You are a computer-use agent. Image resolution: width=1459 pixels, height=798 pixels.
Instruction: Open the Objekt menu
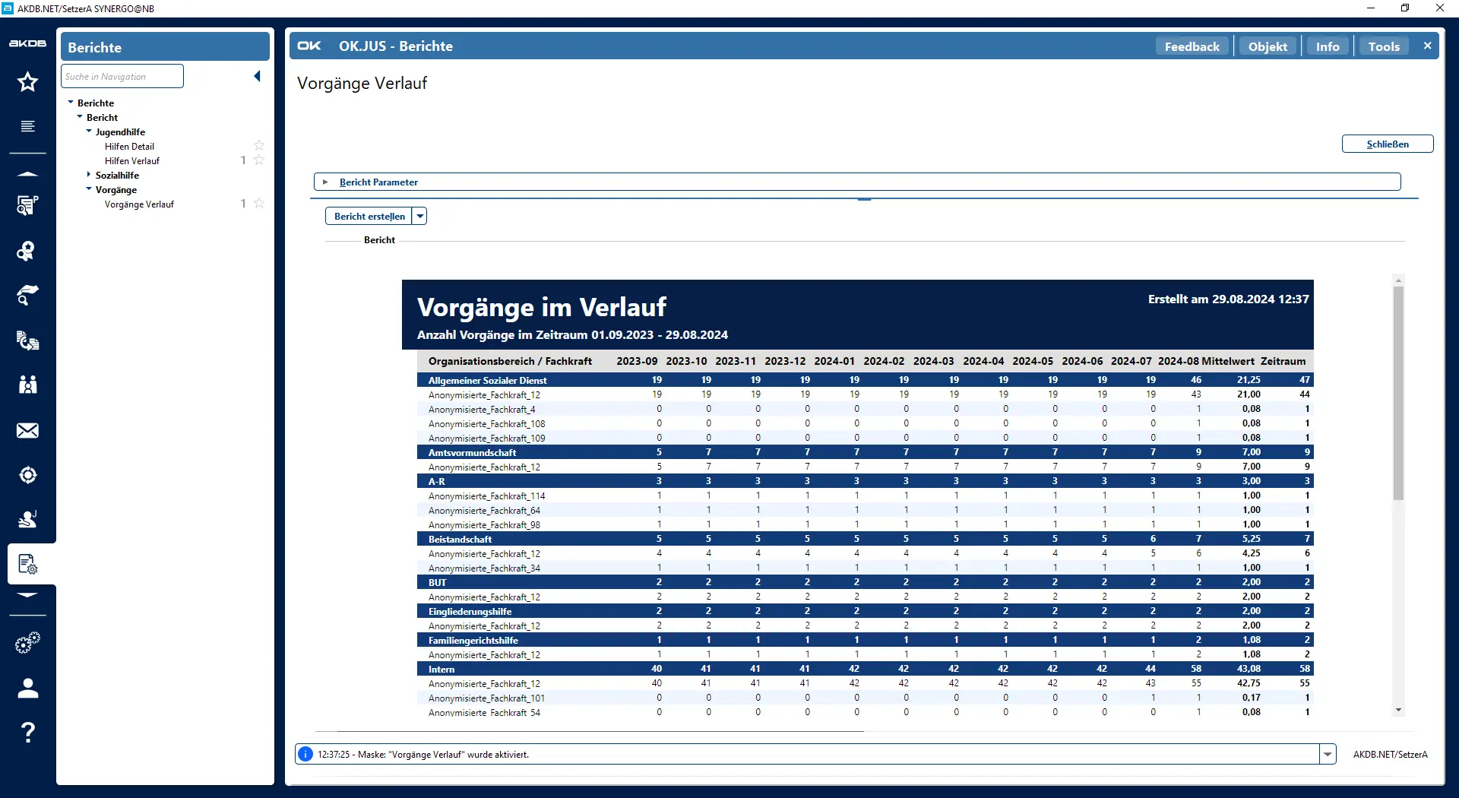click(1267, 46)
